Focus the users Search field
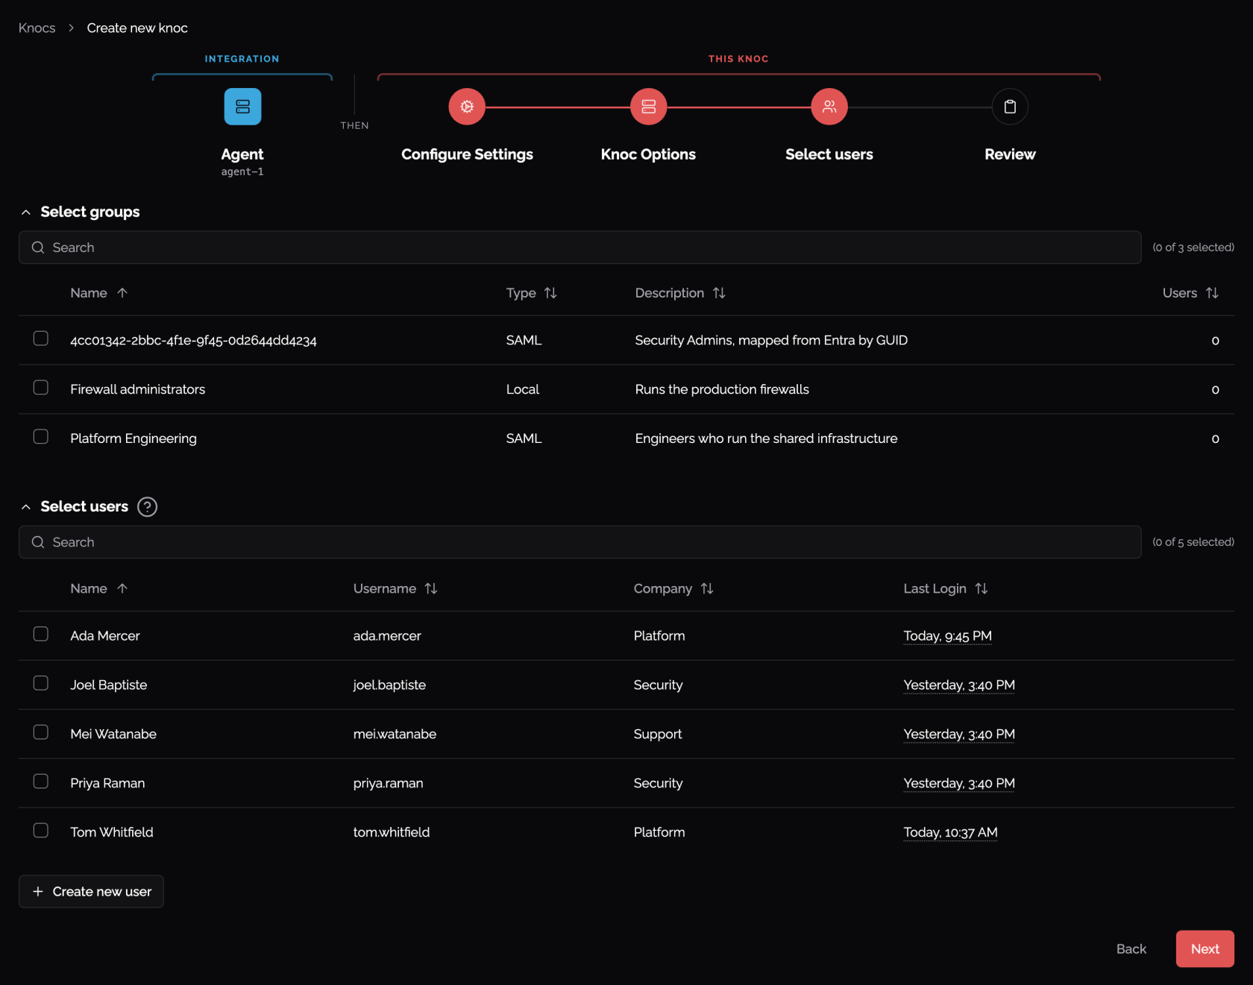The image size is (1253, 985). click(580, 542)
